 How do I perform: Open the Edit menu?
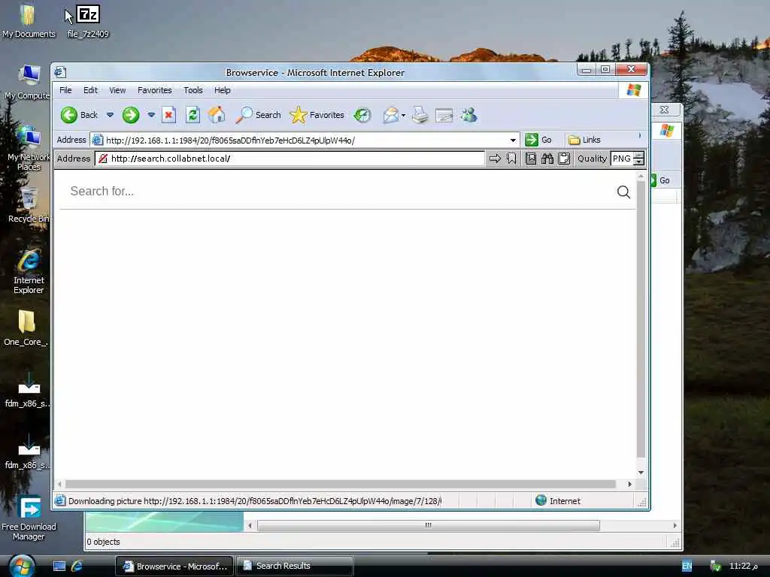tap(90, 90)
